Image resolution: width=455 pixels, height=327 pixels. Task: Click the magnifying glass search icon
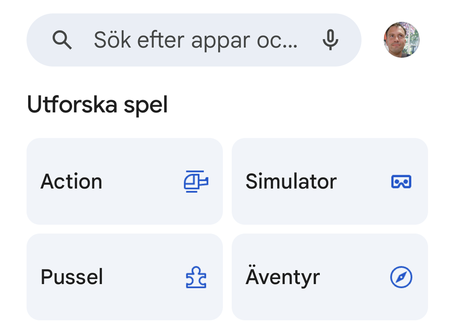(62, 39)
